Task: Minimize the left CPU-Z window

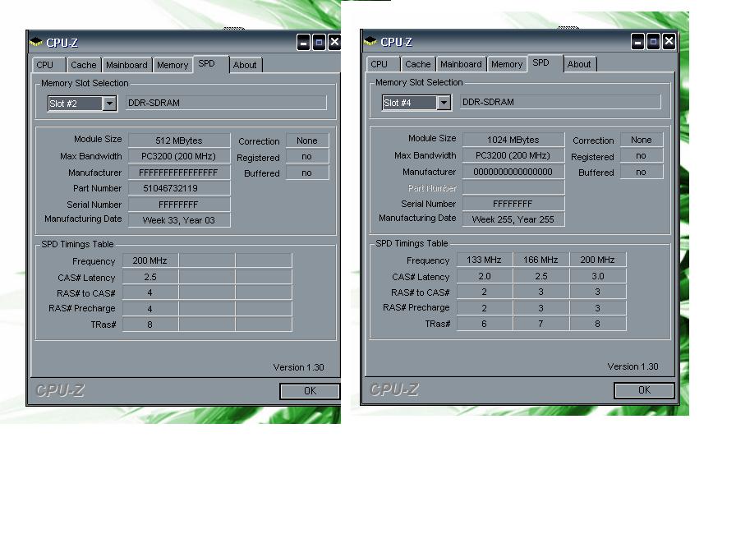Action: (x=304, y=43)
